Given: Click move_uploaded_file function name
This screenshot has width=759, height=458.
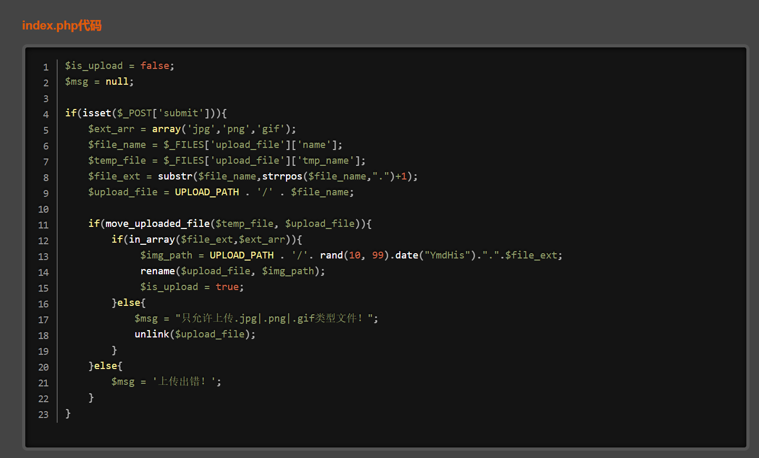Looking at the screenshot, I should pyautogui.click(x=157, y=224).
